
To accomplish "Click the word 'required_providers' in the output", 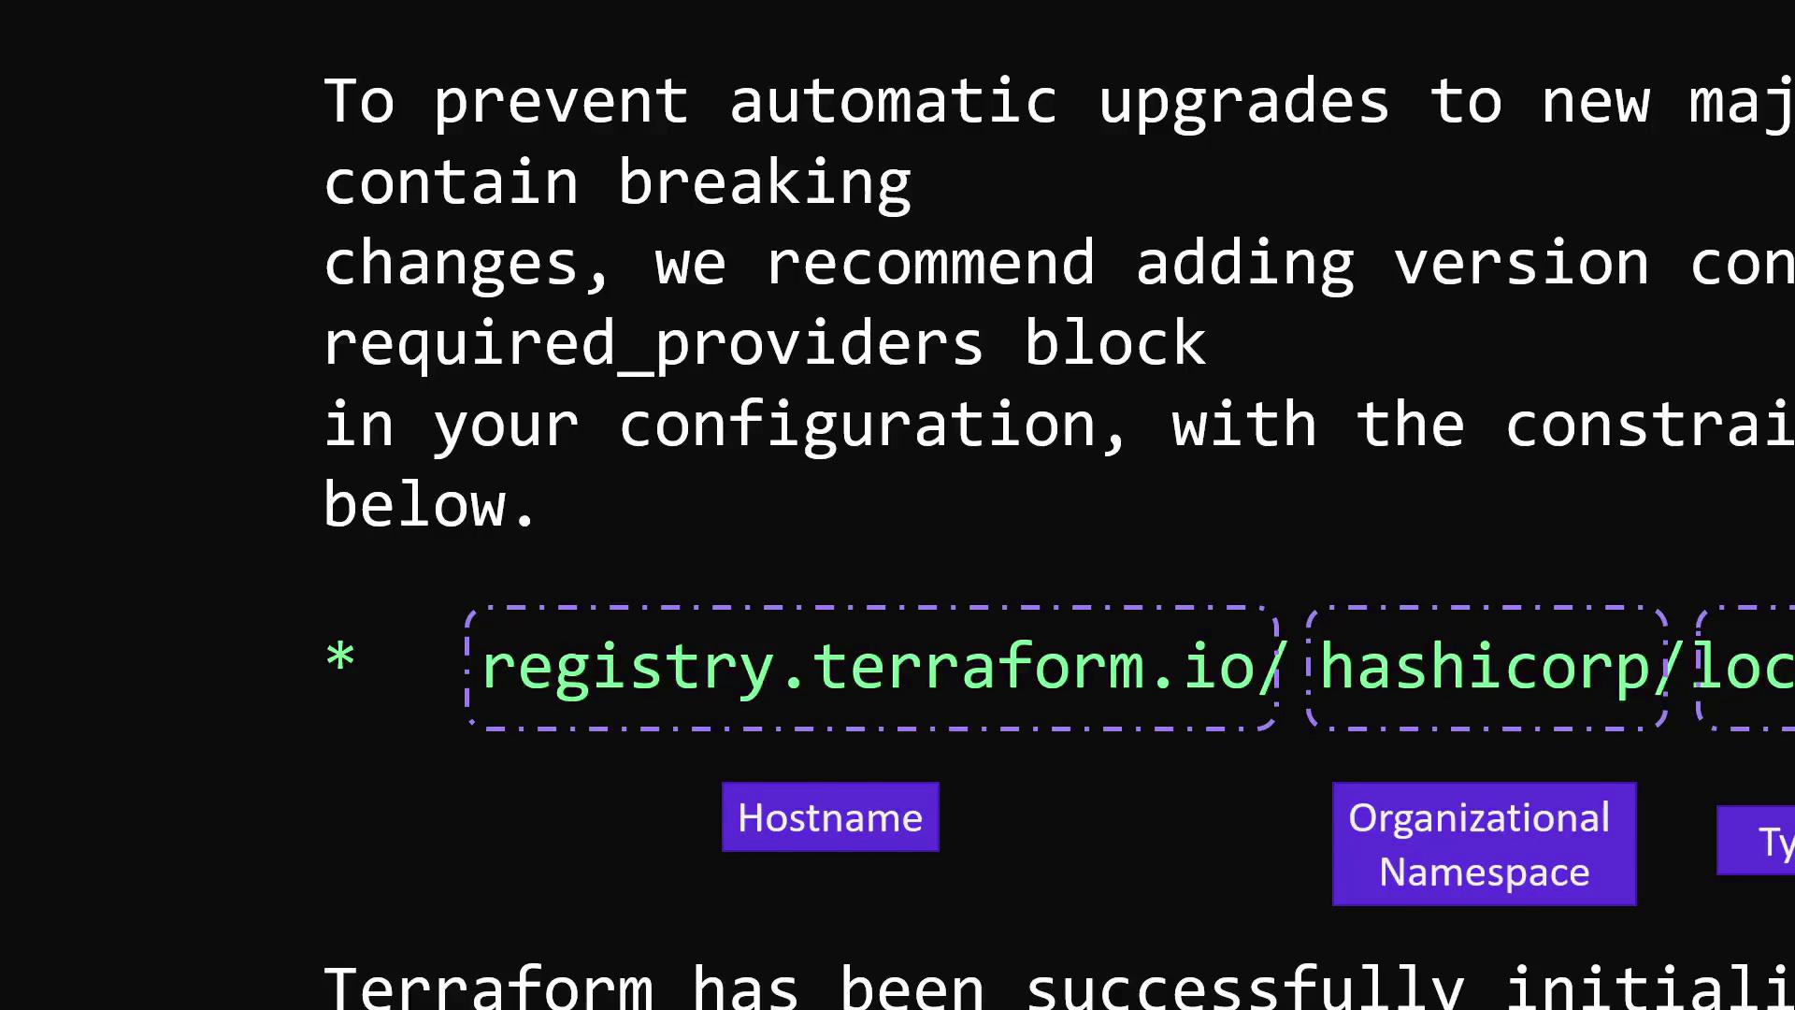I will [653, 343].
